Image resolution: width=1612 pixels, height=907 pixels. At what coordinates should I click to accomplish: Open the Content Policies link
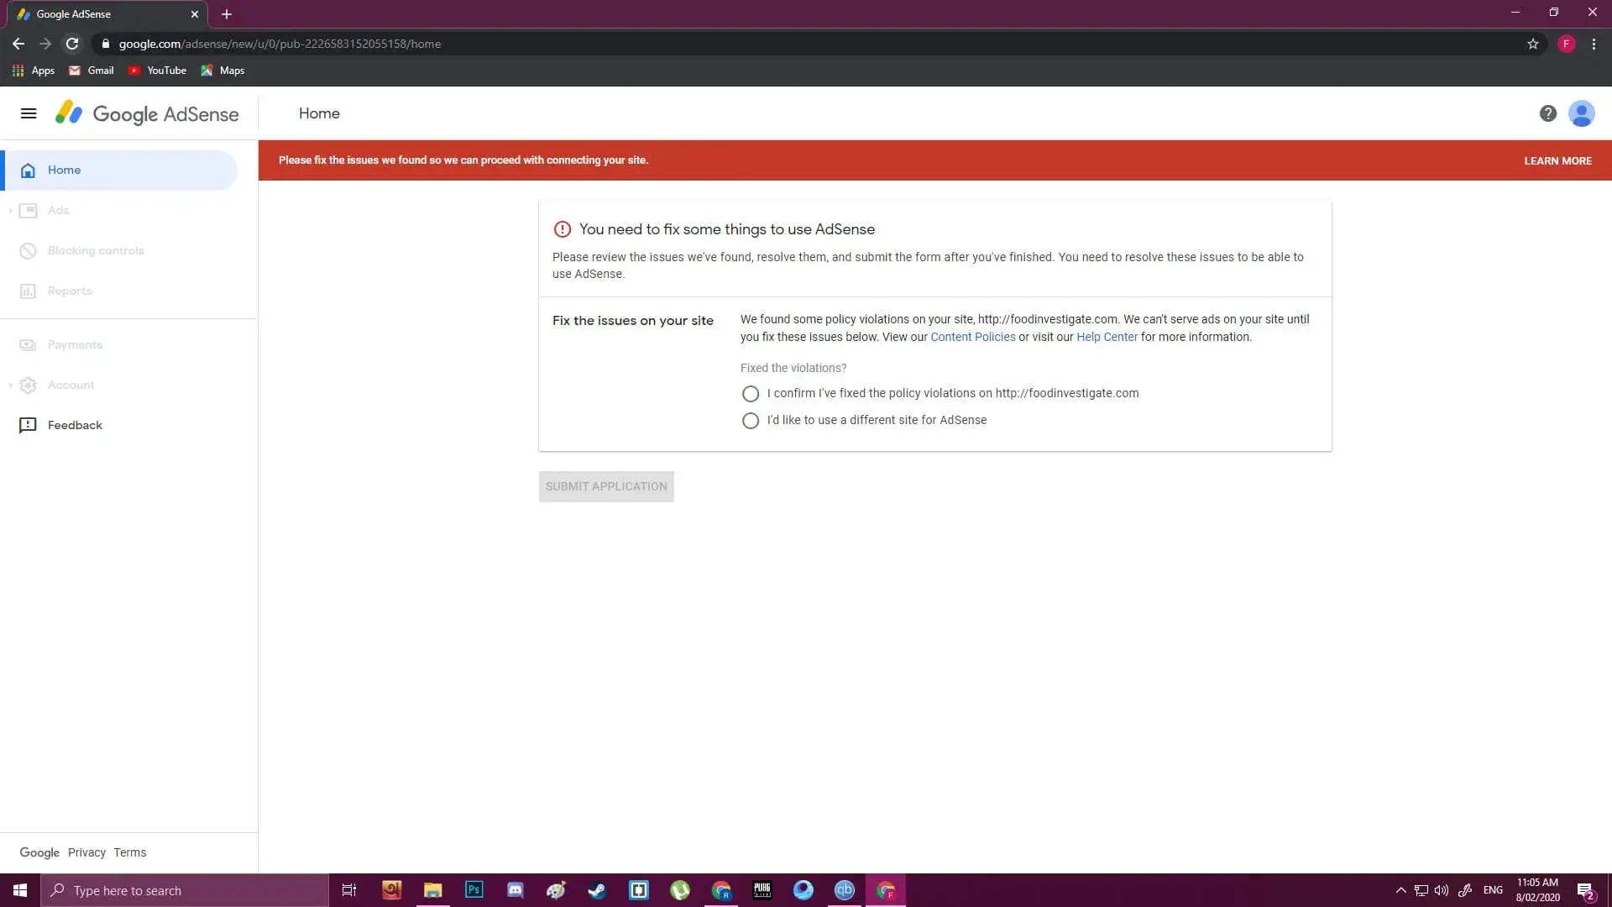point(972,337)
